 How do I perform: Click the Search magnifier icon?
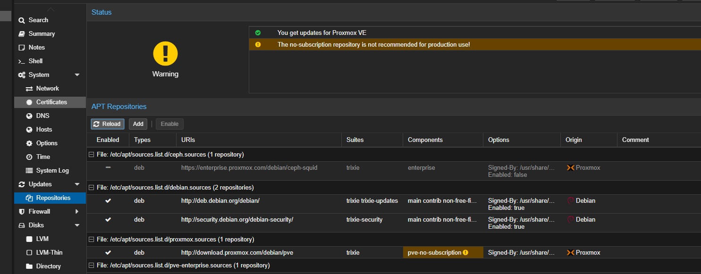pyautogui.click(x=21, y=20)
